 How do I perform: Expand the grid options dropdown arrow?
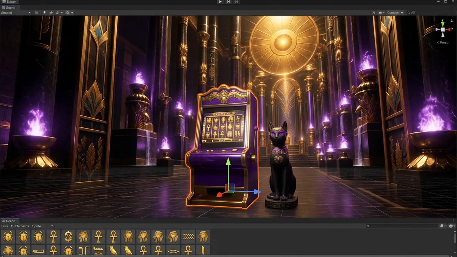(x=72, y=12)
